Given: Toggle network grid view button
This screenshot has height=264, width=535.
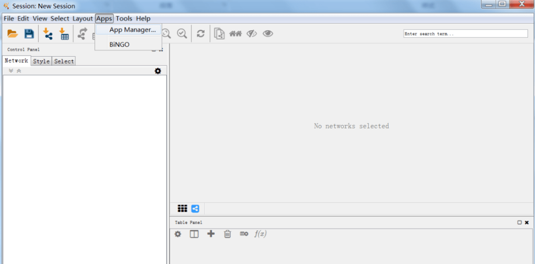Looking at the screenshot, I should pos(182,209).
